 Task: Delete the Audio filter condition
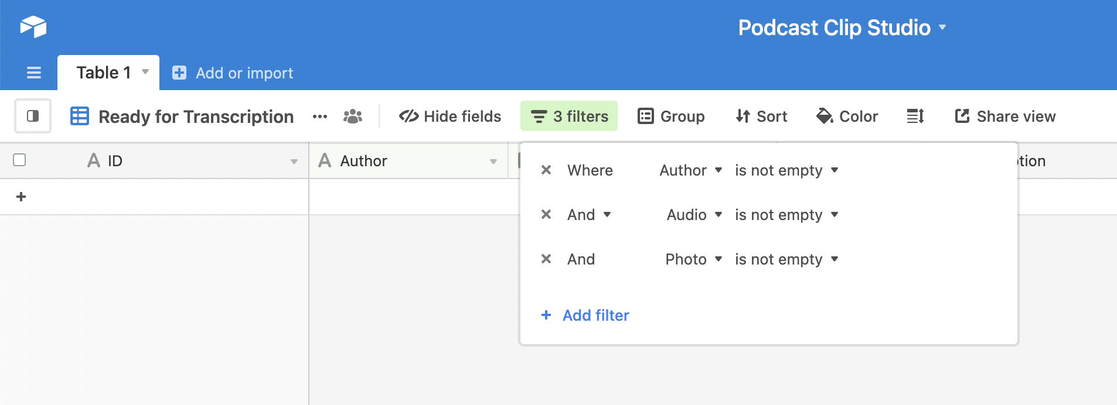click(x=546, y=215)
